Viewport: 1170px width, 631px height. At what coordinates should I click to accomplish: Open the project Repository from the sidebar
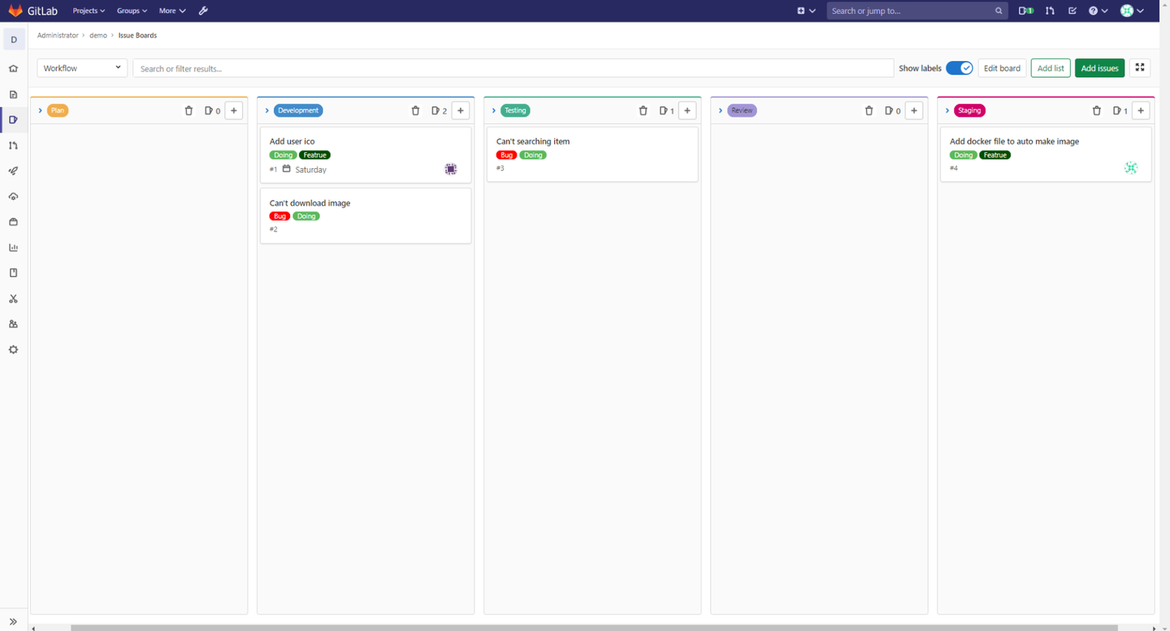[13, 94]
